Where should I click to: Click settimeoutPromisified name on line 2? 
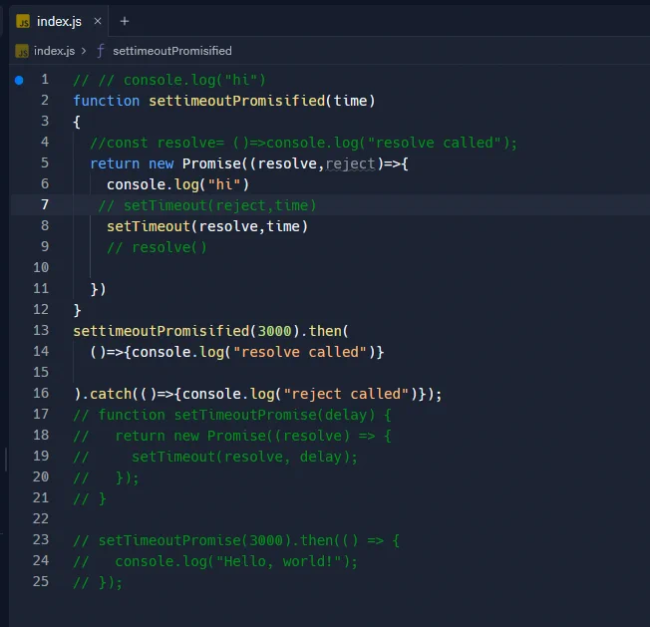coord(237,101)
